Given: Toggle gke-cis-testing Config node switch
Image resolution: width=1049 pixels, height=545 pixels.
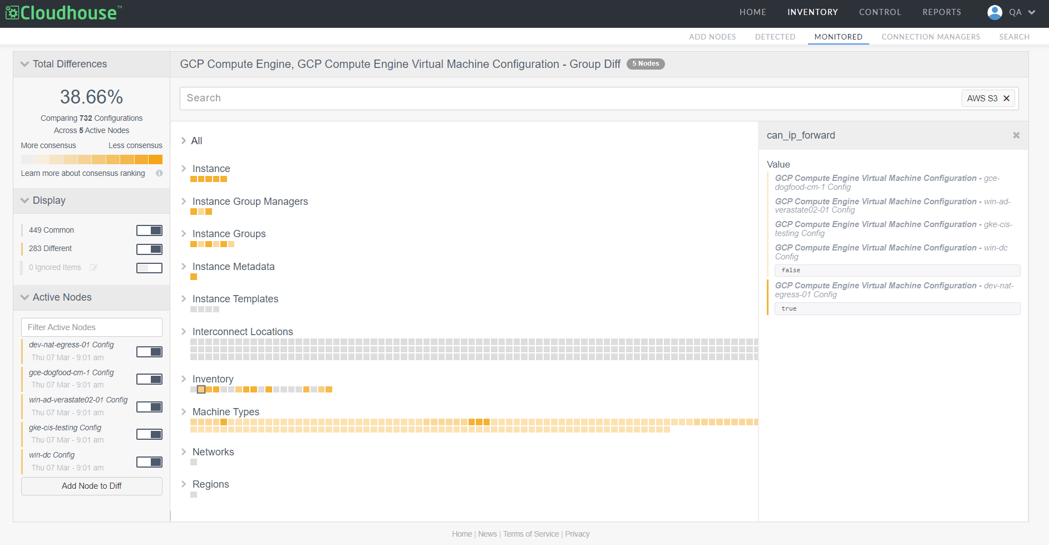Looking at the screenshot, I should click(x=149, y=434).
